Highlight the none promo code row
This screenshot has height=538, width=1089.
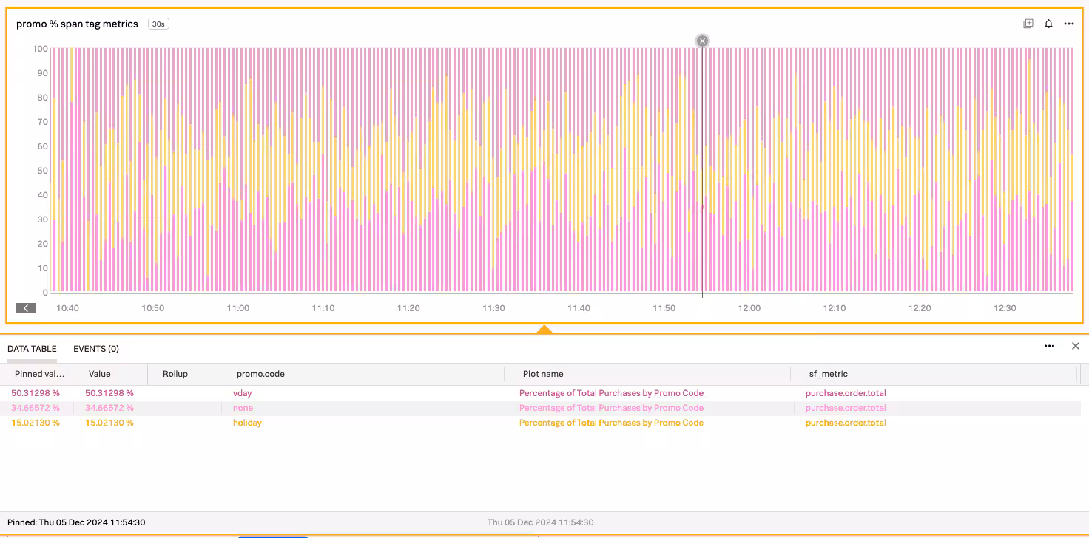[243, 408]
